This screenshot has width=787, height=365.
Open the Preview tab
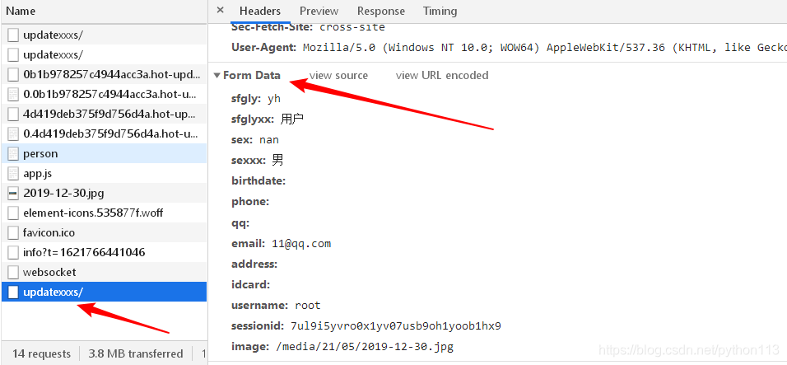(x=319, y=11)
